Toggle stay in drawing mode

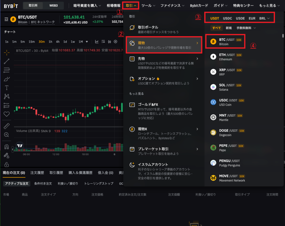pyautogui.click(x=7, y=155)
